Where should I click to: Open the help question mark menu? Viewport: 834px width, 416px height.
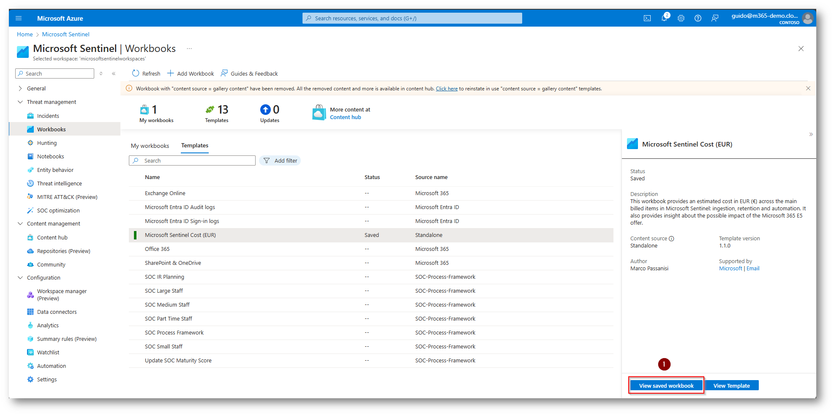coord(698,18)
